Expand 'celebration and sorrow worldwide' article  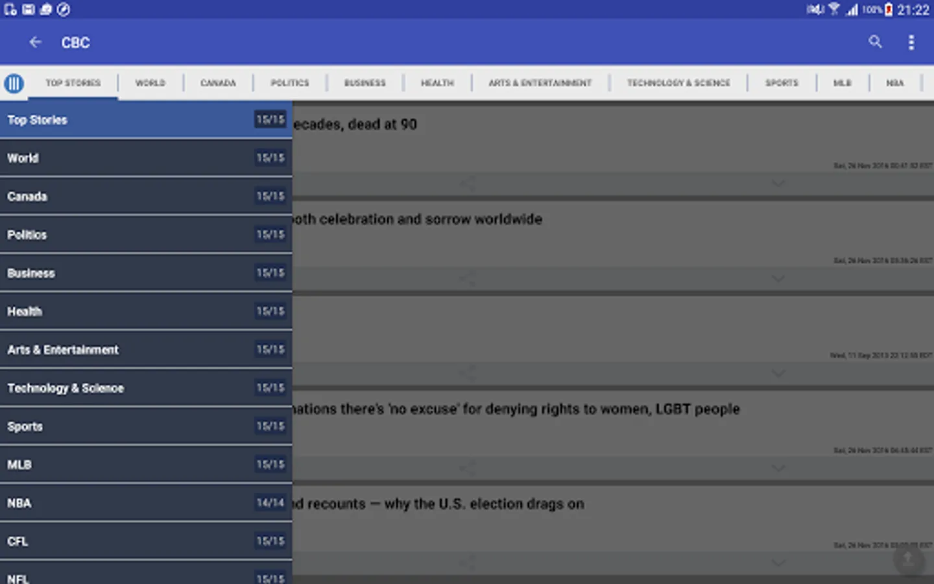[778, 279]
